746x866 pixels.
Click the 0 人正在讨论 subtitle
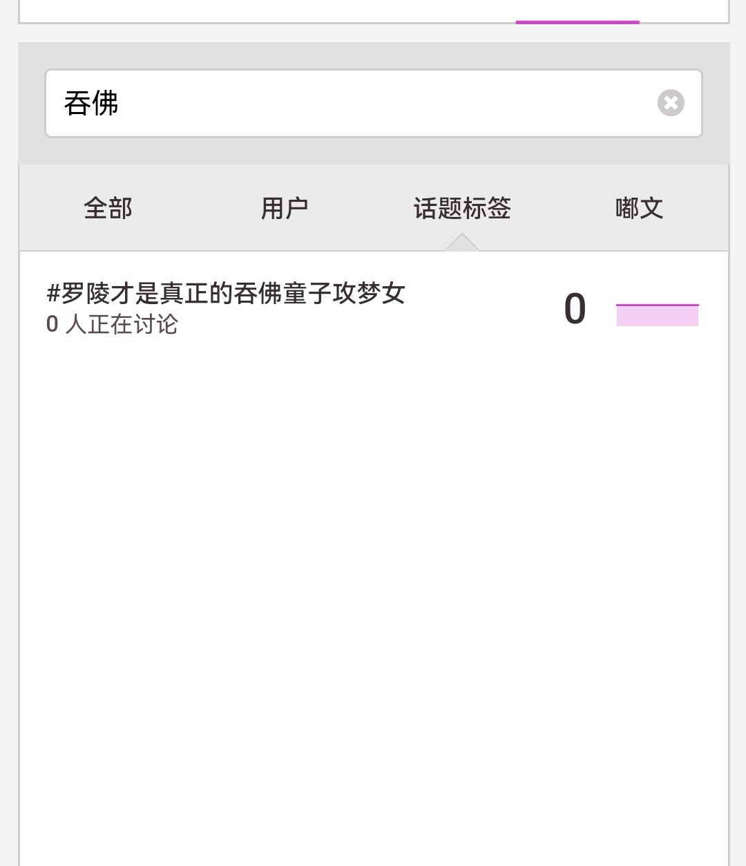(x=112, y=324)
